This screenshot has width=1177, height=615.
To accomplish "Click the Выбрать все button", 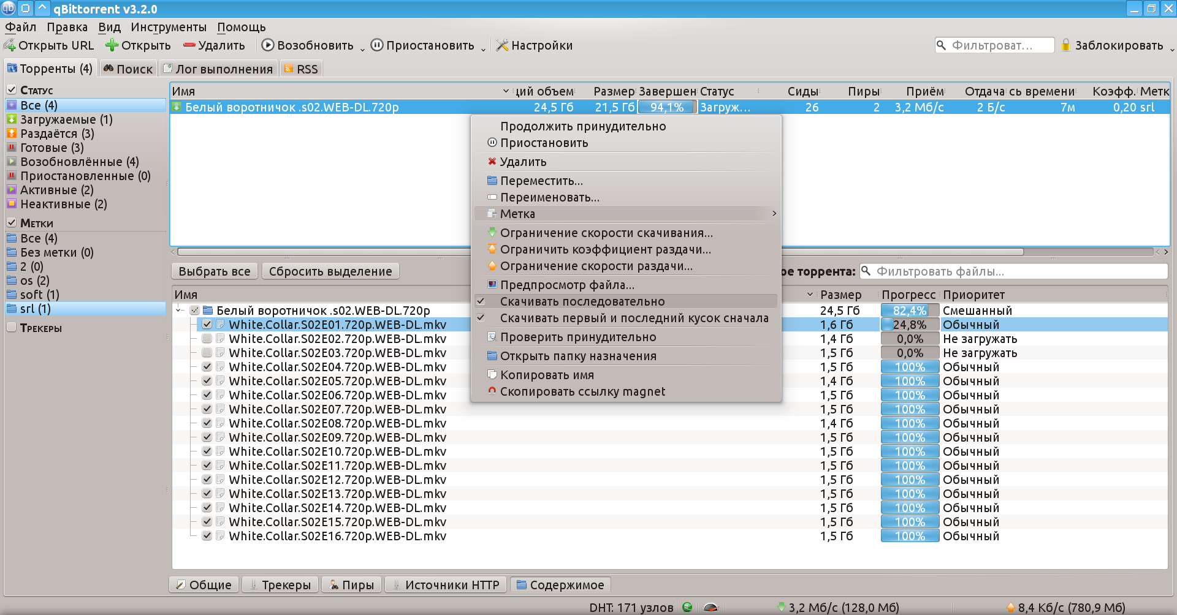I will (215, 271).
